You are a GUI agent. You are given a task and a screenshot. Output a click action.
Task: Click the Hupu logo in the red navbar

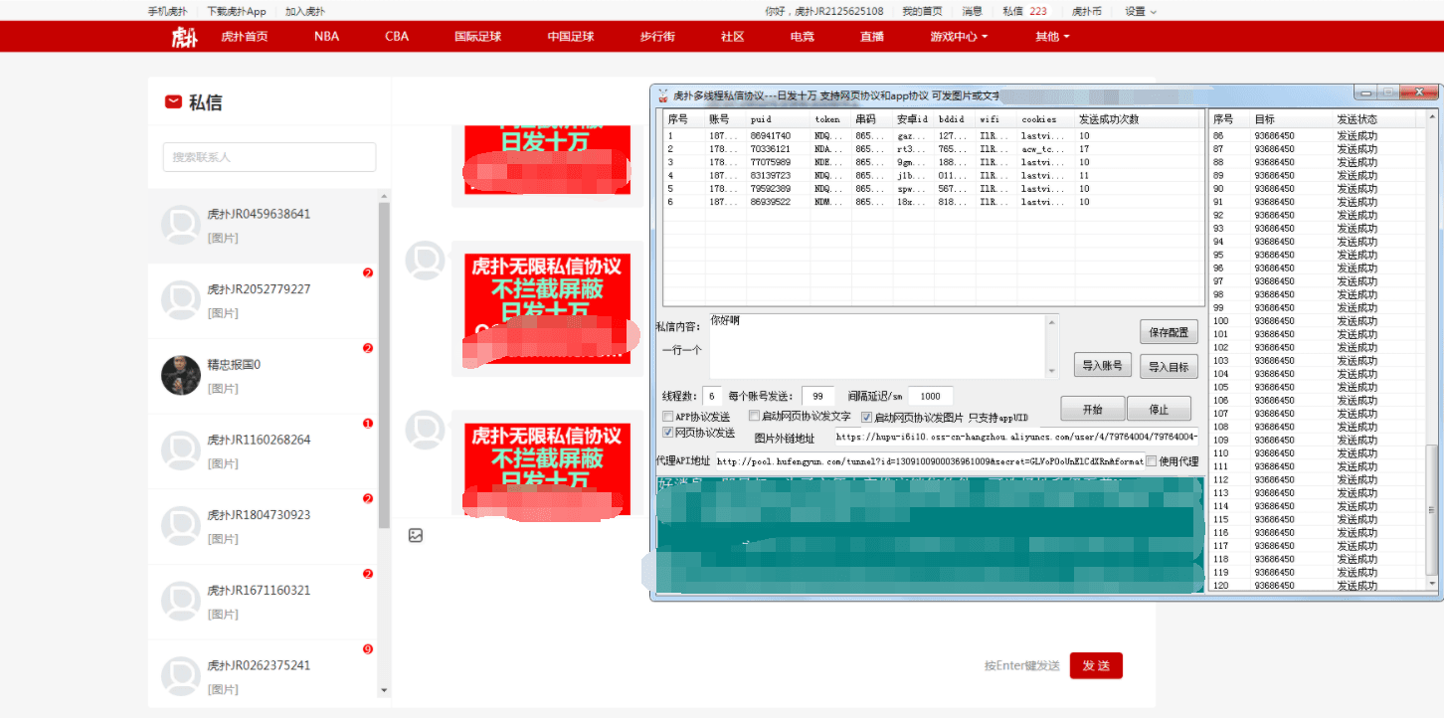(x=184, y=37)
